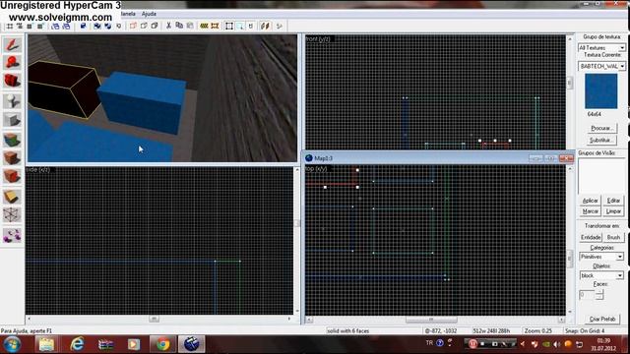Click the Show All Hidden Objects icon
Viewport: 630px width, 354px height.
155,27
